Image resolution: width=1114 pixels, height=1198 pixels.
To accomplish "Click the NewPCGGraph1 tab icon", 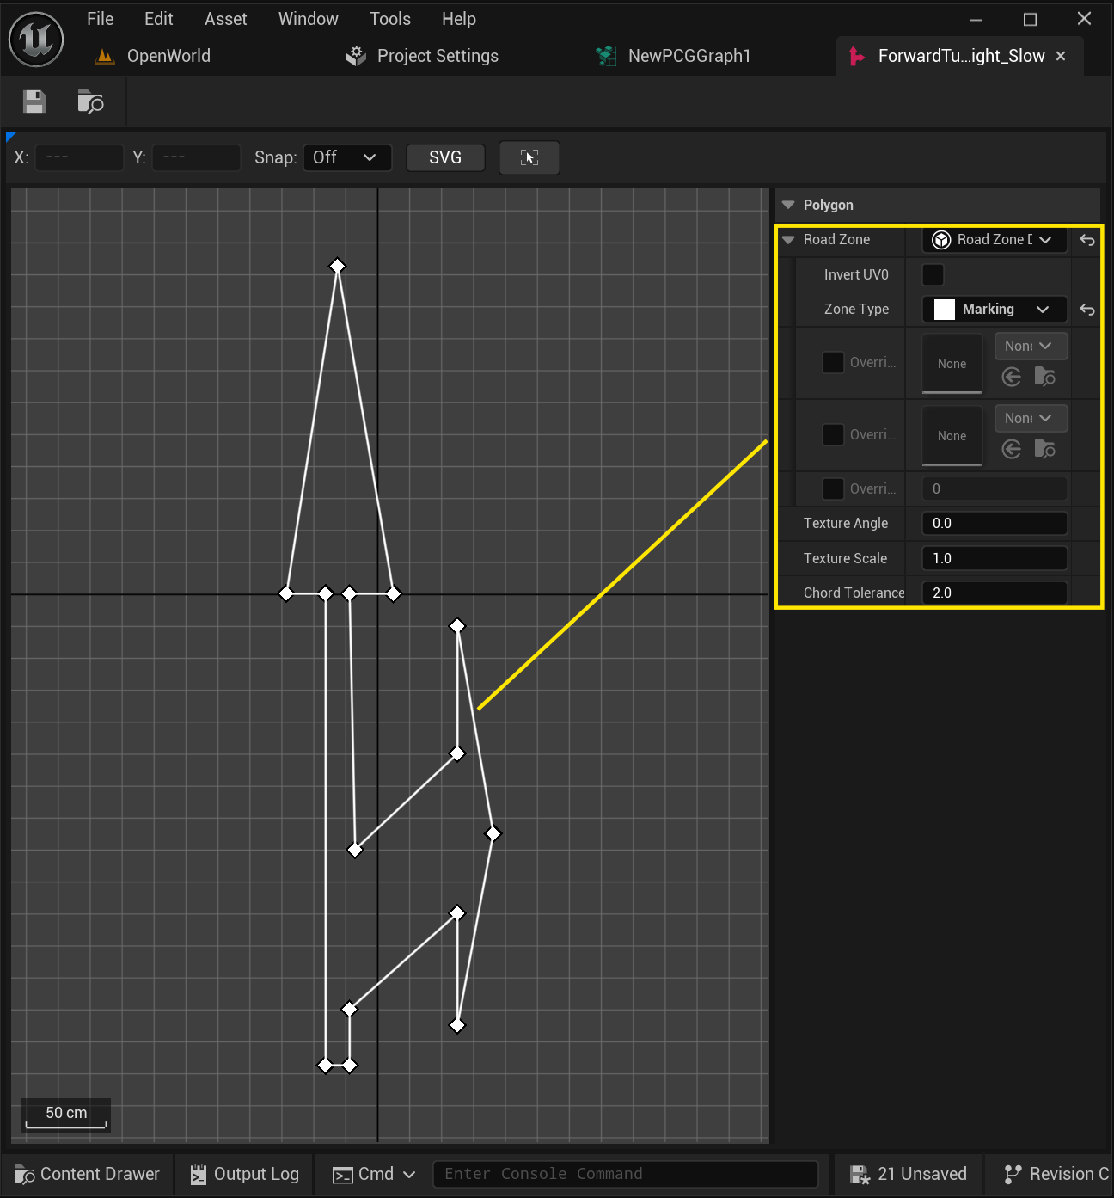I will 606,57.
